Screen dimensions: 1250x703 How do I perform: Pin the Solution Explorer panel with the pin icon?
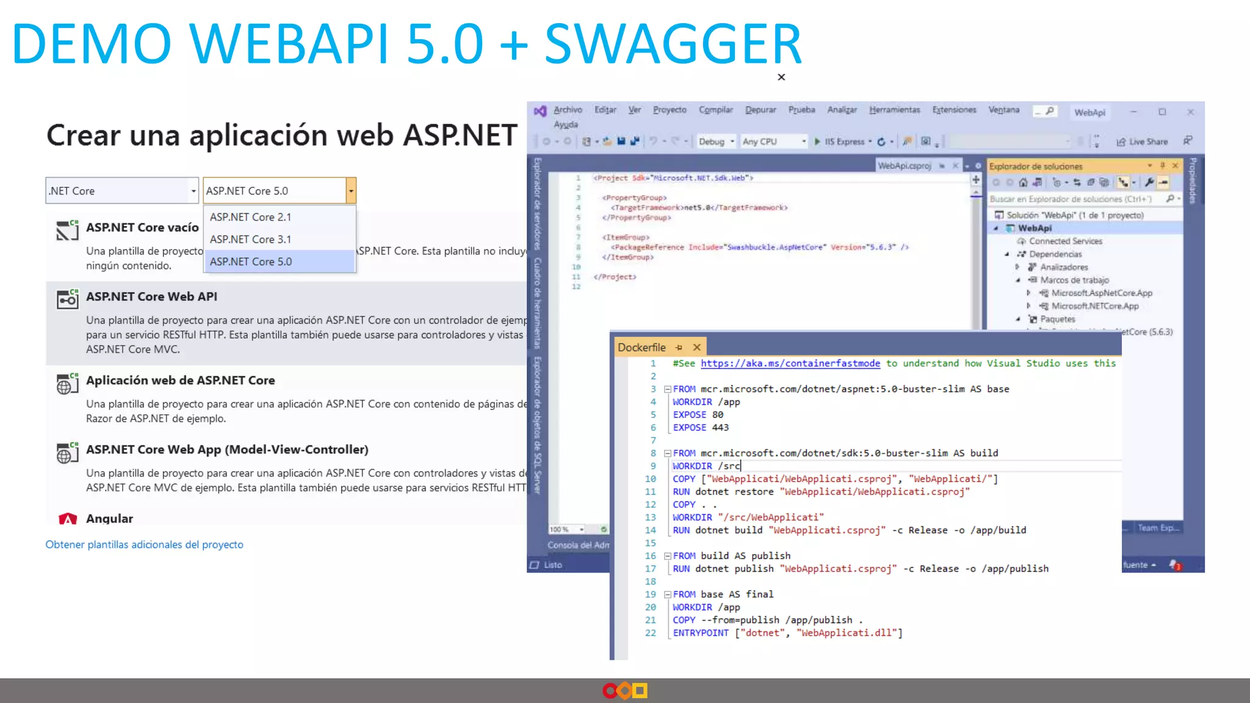coord(1163,165)
